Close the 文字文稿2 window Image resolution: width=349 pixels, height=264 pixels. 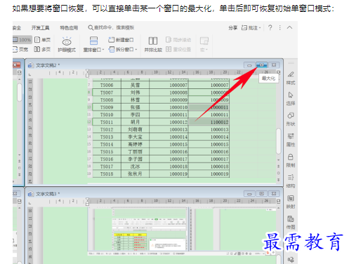click(274, 65)
